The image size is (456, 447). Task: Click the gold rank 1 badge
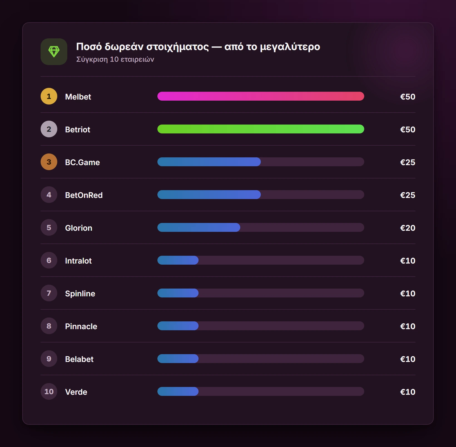[49, 96]
